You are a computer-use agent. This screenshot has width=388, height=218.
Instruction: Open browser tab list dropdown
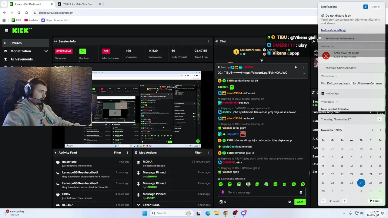click(x=4, y=4)
